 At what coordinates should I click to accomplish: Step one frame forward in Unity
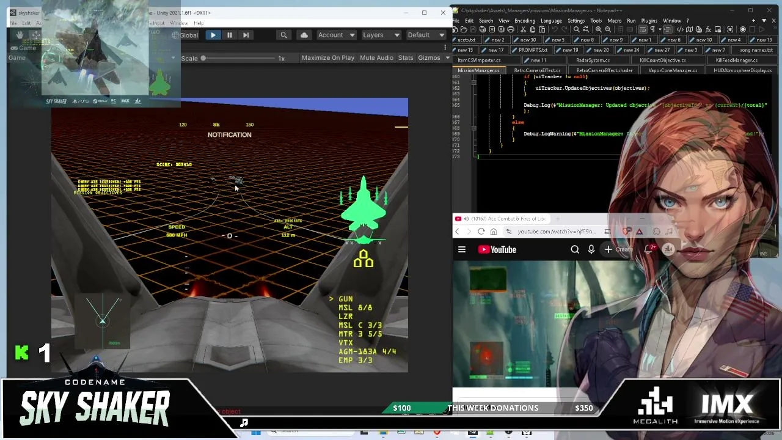click(246, 35)
